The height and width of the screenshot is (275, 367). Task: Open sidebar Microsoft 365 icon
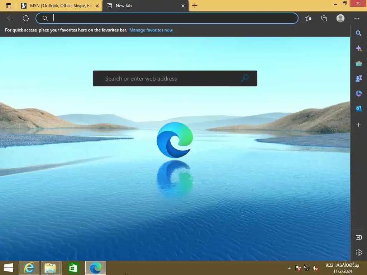pyautogui.click(x=358, y=93)
